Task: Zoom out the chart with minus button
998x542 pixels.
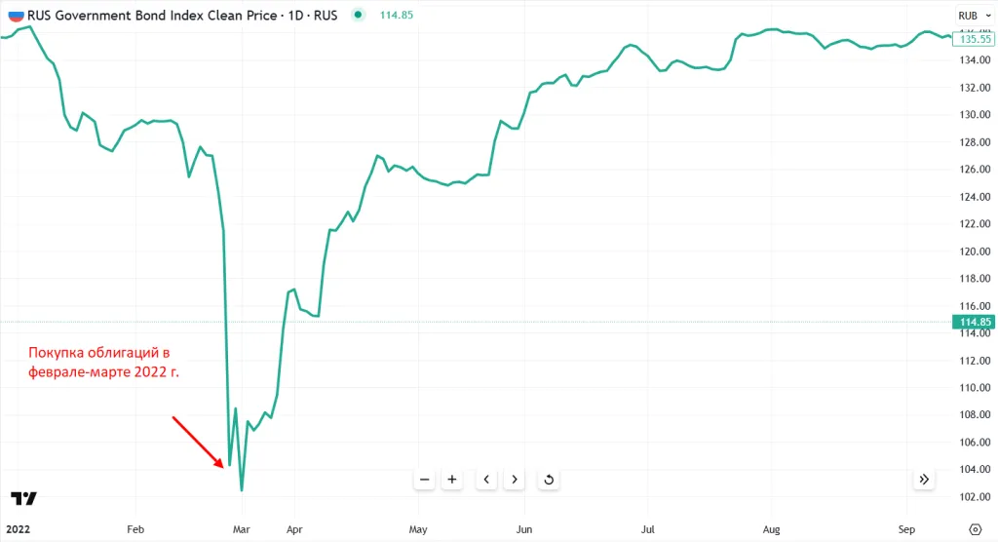Action: point(424,480)
